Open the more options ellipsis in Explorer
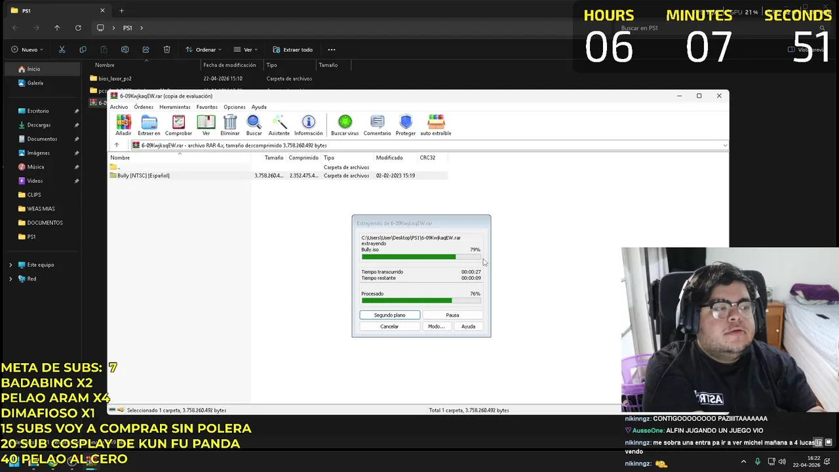Screen dimensions: 839x472 pyautogui.click(x=332, y=49)
